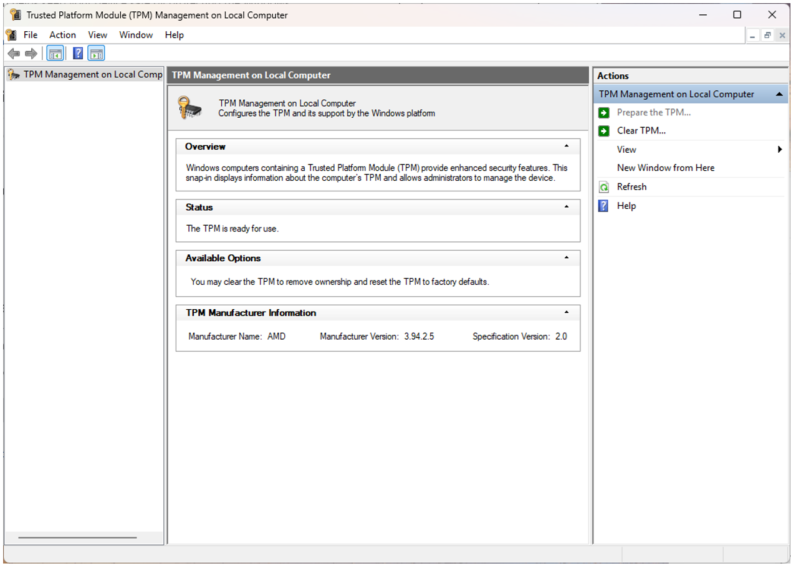Expand the View submenu in Actions pane
Image resolution: width=791 pixels, height=566 pixels.
(779, 150)
